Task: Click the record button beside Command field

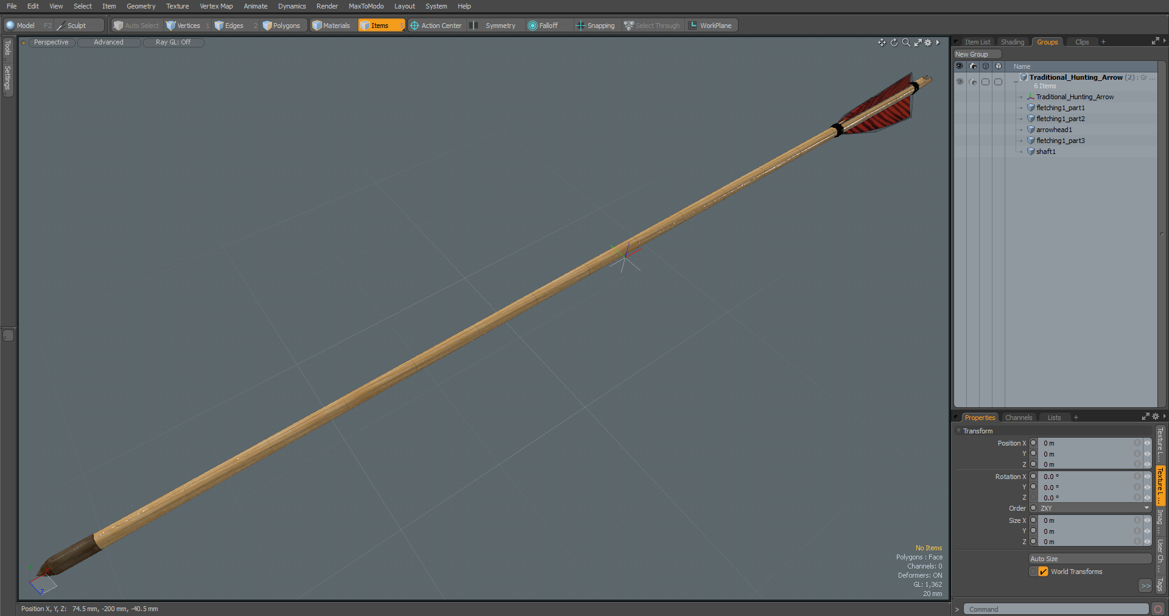Action: pos(1157,609)
